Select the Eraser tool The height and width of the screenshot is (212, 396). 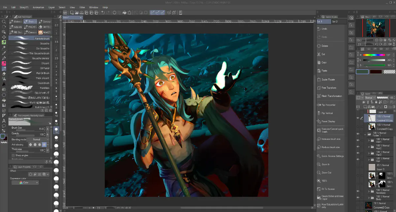4,74
